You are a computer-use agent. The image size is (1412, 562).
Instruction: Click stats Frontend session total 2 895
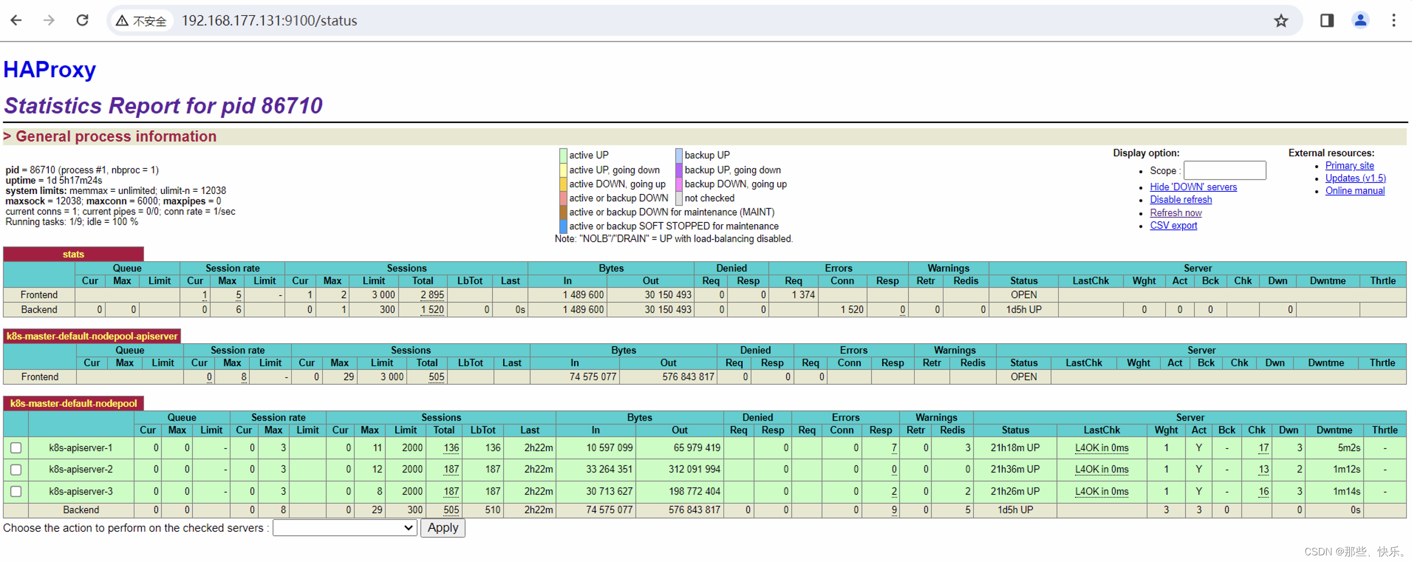[x=432, y=295]
